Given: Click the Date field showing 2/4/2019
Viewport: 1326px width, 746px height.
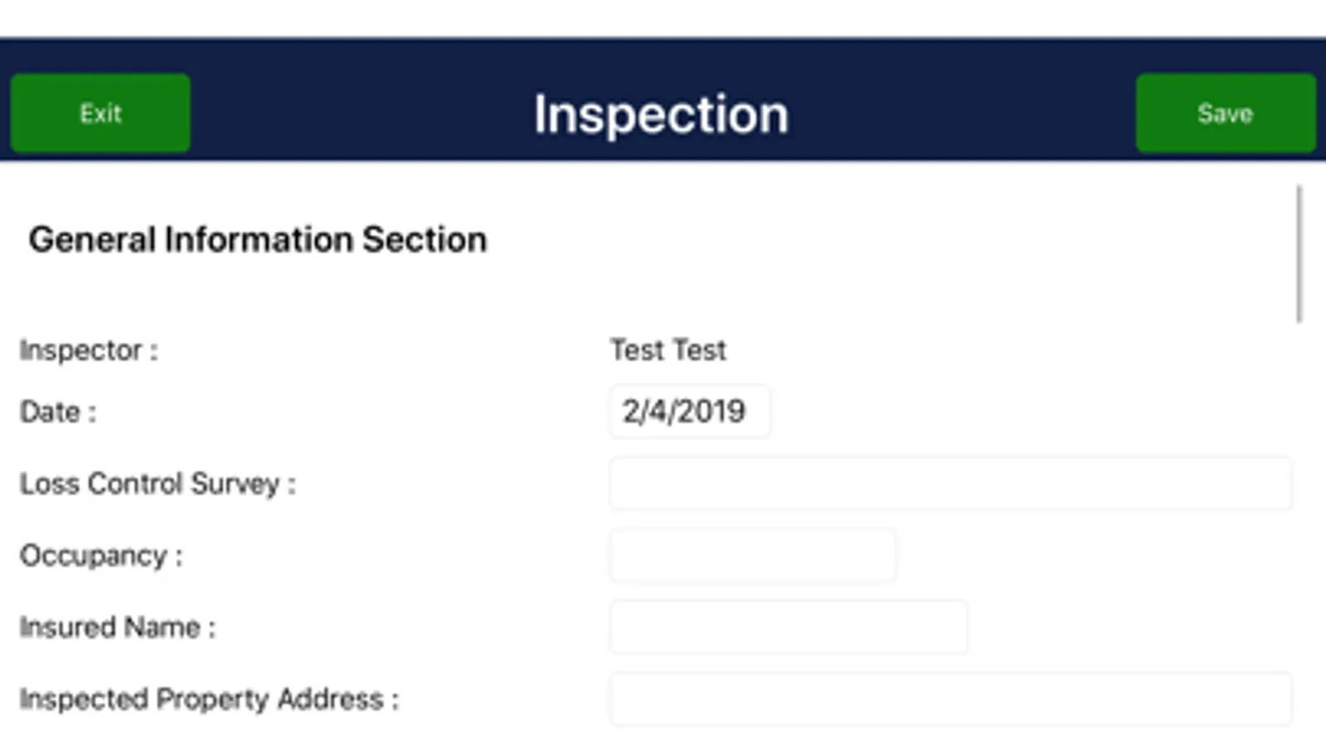Looking at the screenshot, I should pyautogui.click(x=688, y=411).
